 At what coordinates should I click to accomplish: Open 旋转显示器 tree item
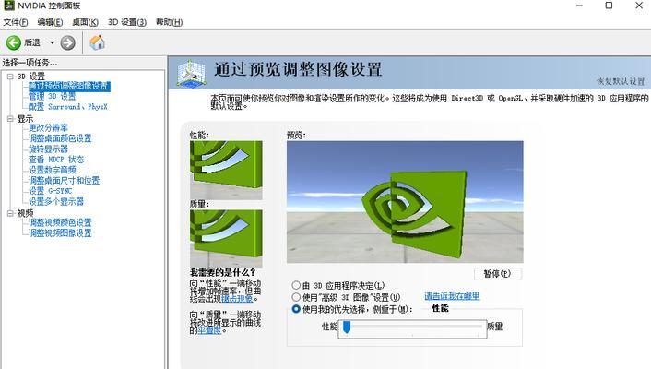coord(48,149)
